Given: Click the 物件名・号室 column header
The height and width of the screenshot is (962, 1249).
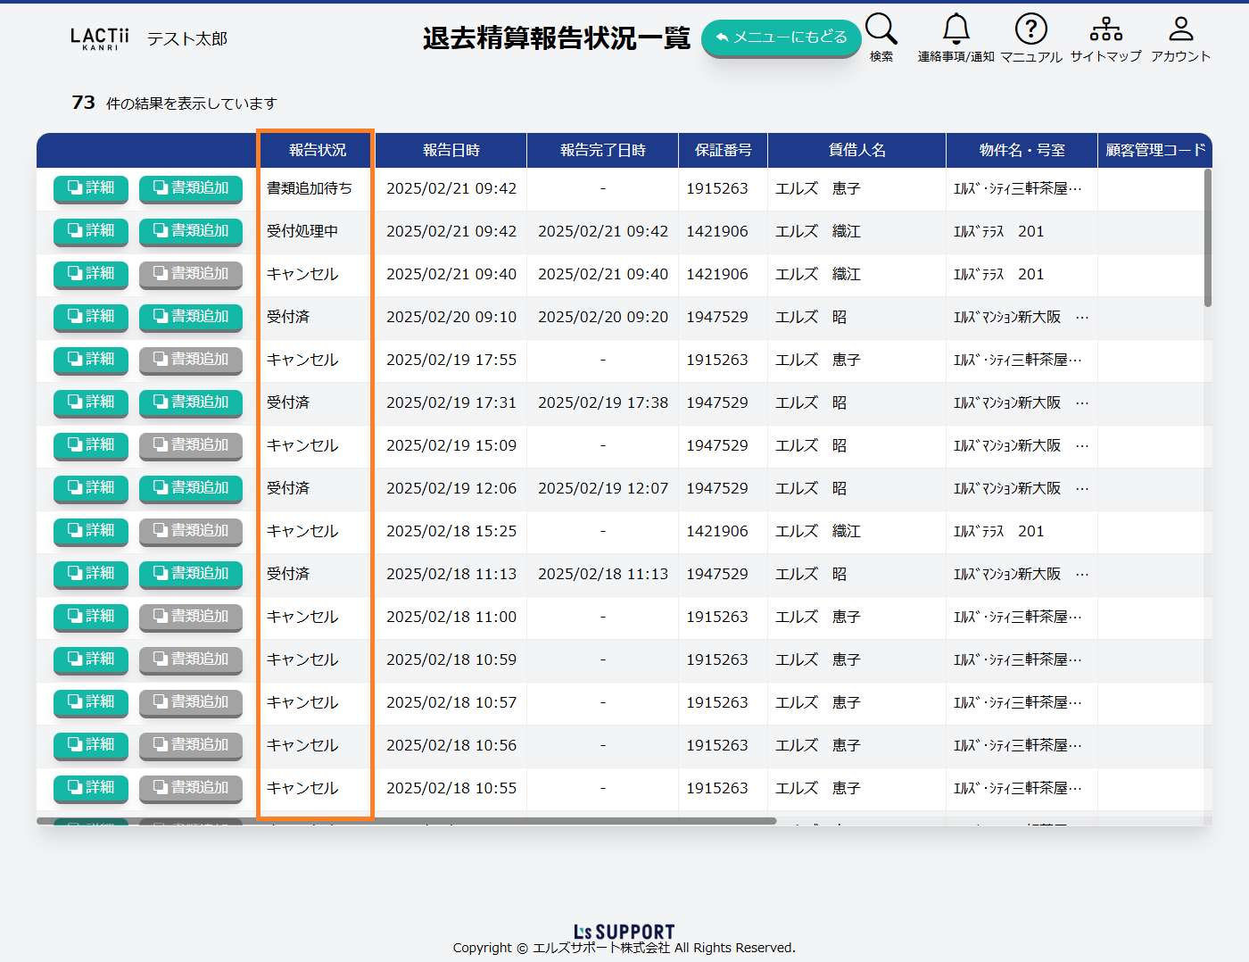Looking at the screenshot, I should pyautogui.click(x=1022, y=150).
